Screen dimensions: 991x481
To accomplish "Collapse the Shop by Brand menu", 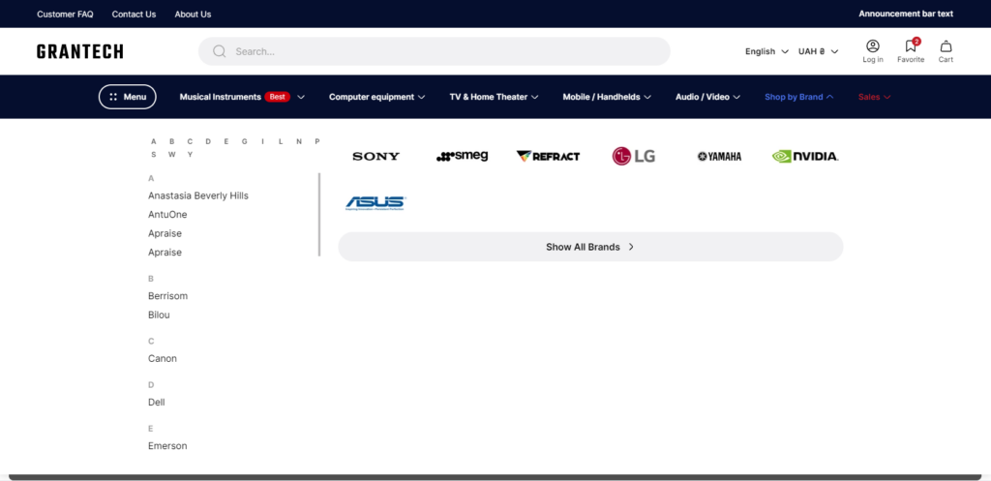I will [798, 97].
